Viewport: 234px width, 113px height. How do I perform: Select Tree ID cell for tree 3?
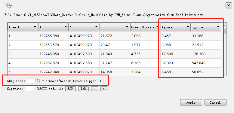tap(23, 54)
